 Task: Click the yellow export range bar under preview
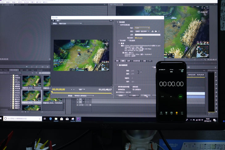82,93
